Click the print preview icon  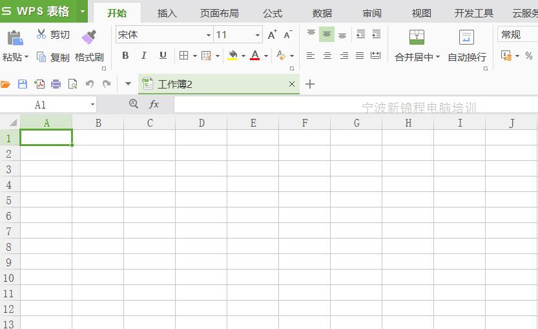point(73,84)
